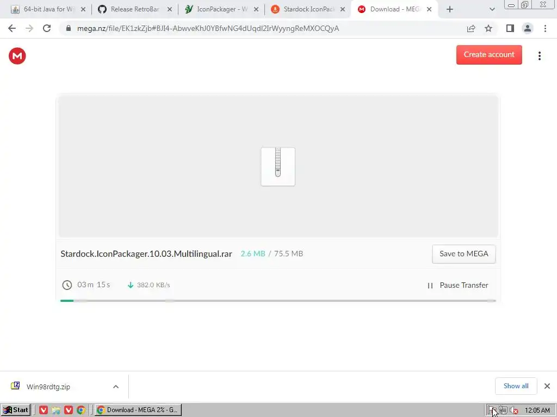Open the Win98rdtg.zip downloaded file
Viewport: 557px width, 417px height.
[48, 387]
